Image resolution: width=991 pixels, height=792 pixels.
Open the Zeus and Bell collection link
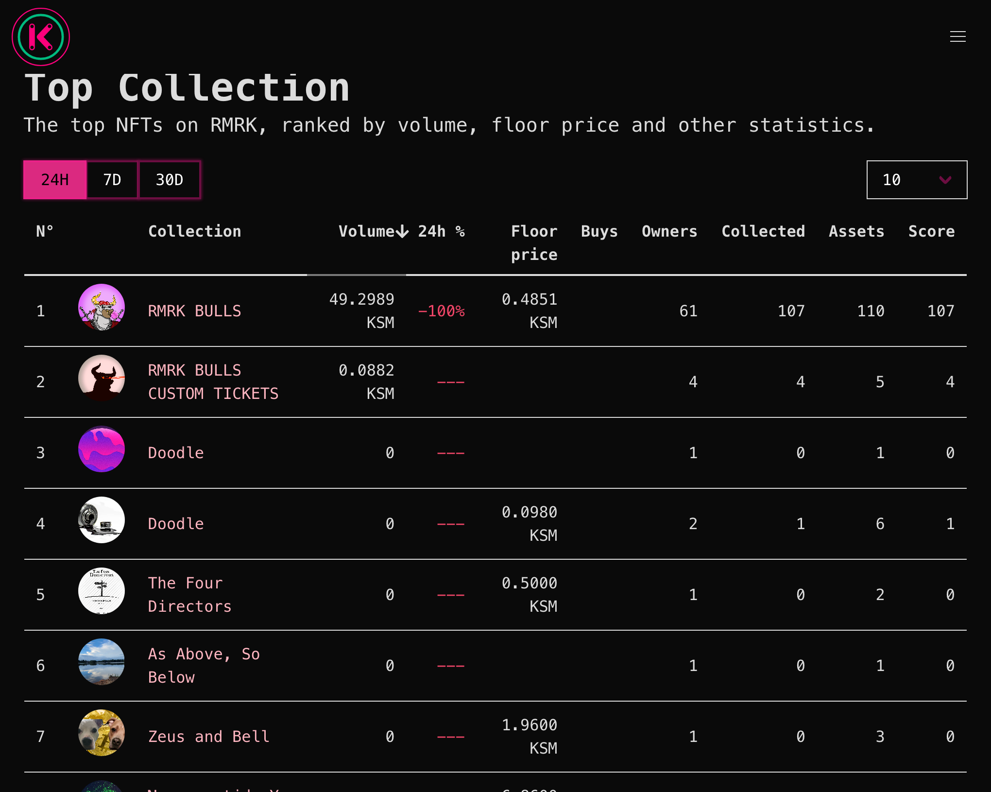(x=208, y=737)
